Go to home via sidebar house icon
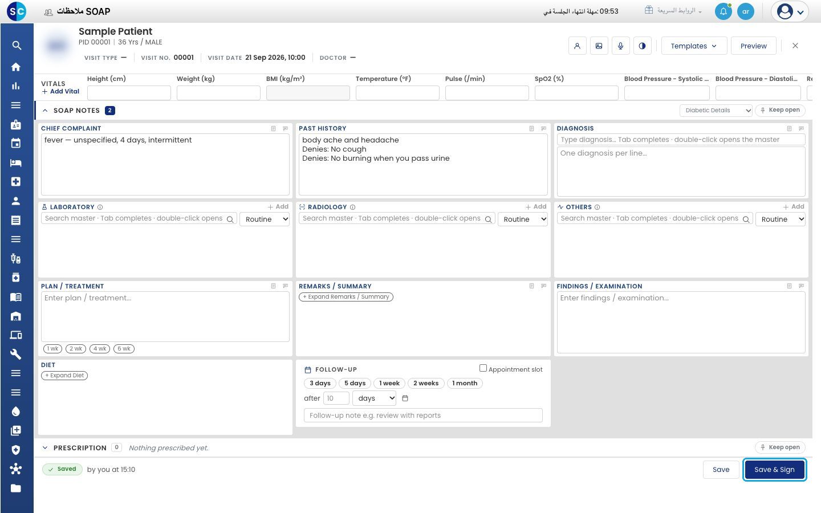Screen dimensions: 821x513 16,67
